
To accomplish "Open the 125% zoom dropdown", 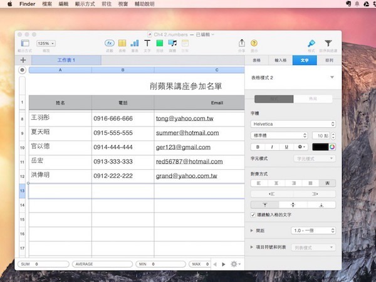I will 46,43.
